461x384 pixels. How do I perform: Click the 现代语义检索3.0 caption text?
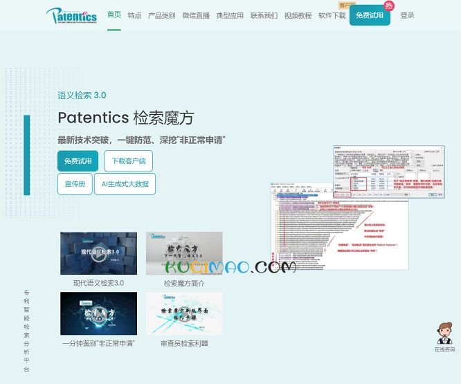pyautogui.click(x=98, y=283)
